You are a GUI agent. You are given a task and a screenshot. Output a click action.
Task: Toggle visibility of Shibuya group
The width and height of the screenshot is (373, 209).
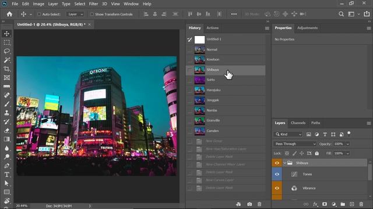277,163
